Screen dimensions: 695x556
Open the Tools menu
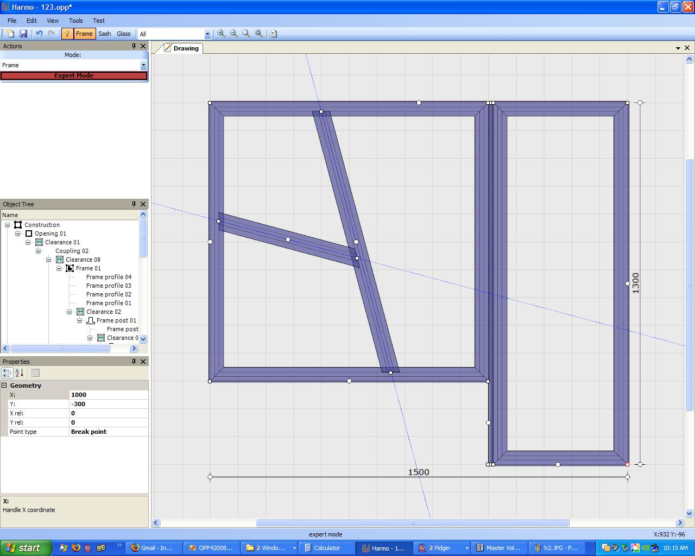(x=75, y=21)
